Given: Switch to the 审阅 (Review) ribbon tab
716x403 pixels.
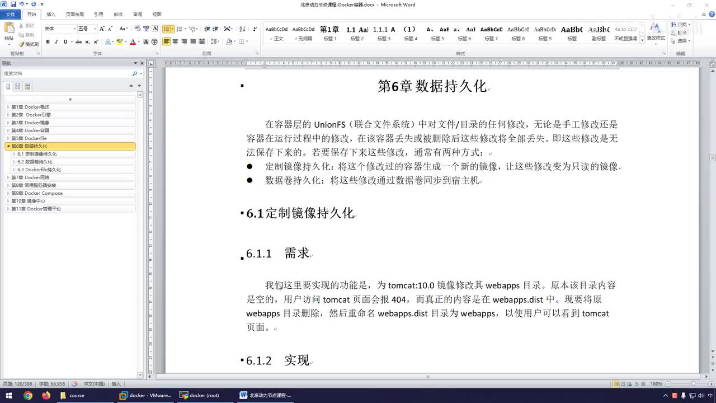Looking at the screenshot, I should [x=138, y=14].
